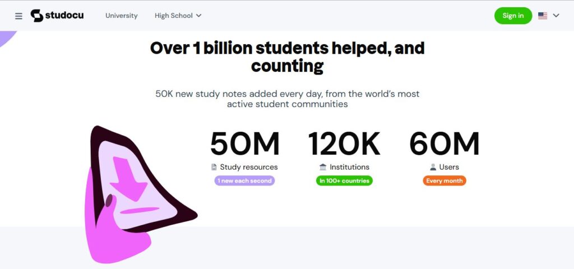Select the orange "Every month" badge
This screenshot has width=574, height=269.
(x=445, y=180)
